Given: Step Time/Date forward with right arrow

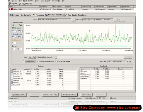Looking at the screenshot, I should (131, 62).
